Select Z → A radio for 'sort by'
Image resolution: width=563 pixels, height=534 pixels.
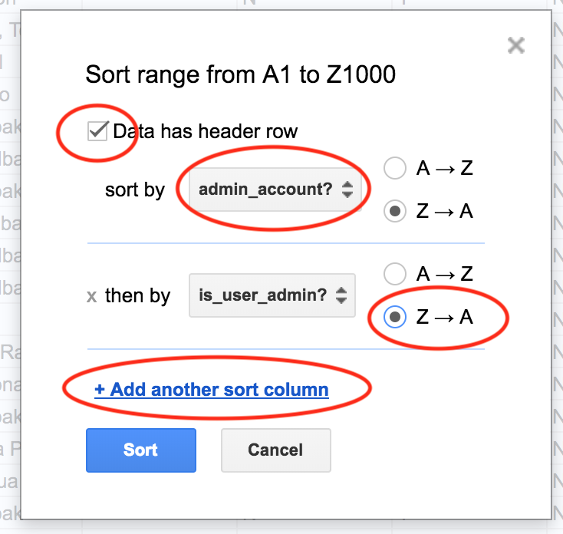click(x=395, y=211)
